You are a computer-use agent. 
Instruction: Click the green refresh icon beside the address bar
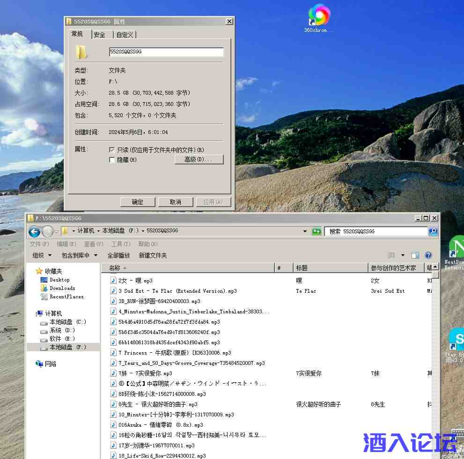coord(317,231)
